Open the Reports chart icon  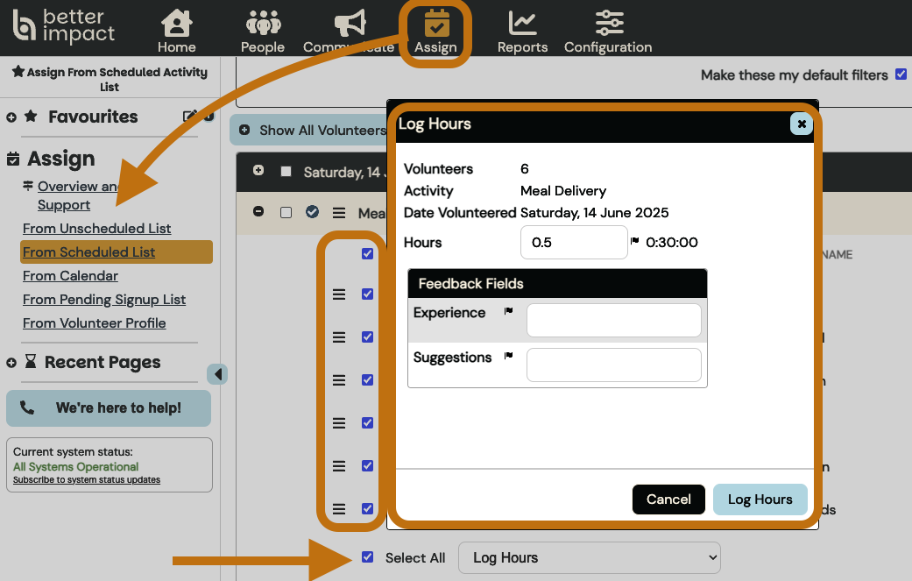tap(522, 24)
